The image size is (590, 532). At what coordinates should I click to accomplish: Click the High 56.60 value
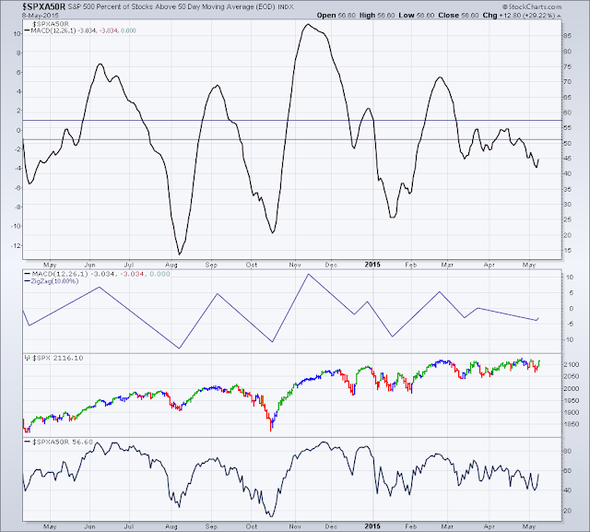377,16
